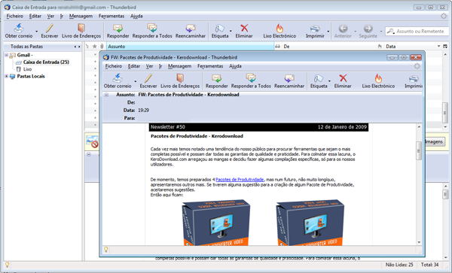The image size is (452, 273).
Task: Click second product box image in email
Action: pos(310,223)
